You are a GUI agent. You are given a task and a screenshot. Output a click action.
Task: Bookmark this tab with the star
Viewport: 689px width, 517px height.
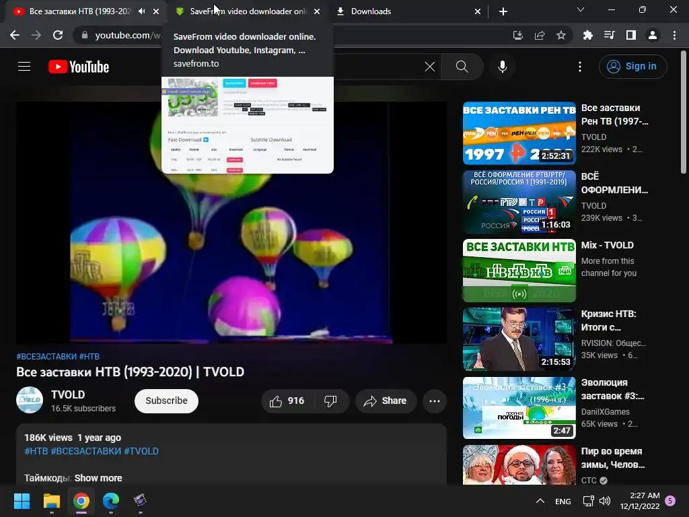click(x=561, y=35)
